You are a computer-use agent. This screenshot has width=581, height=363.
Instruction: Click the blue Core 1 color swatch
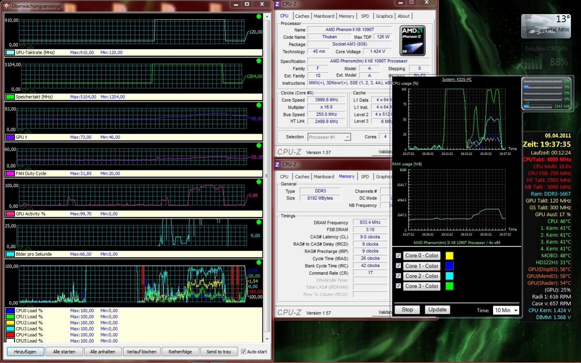449,266
